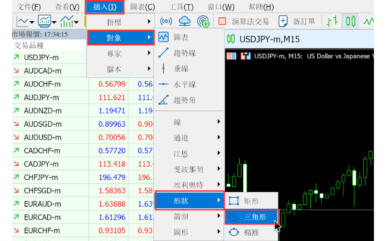
Task: Select 橢圓 ellipse shape icon
Action: 234,232
